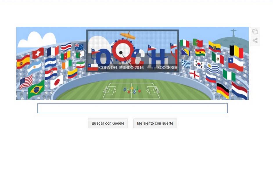Select the United States flag
Viewport: 273px width, 170px height.
tap(26, 82)
